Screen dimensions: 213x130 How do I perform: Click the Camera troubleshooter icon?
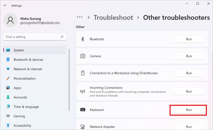83,56
